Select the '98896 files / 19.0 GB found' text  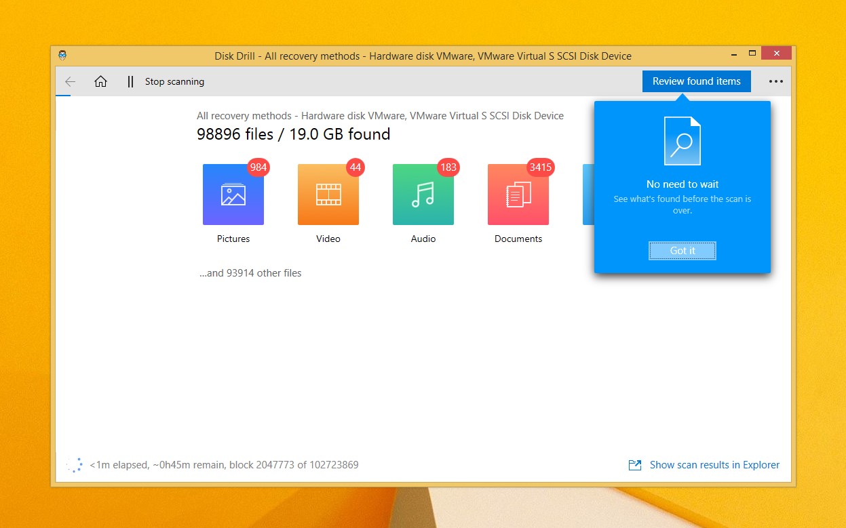[293, 134]
